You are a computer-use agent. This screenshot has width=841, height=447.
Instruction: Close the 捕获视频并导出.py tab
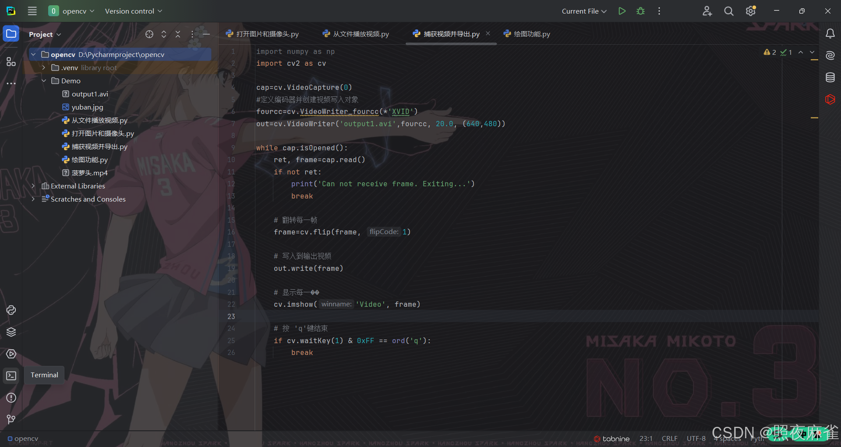click(x=488, y=33)
